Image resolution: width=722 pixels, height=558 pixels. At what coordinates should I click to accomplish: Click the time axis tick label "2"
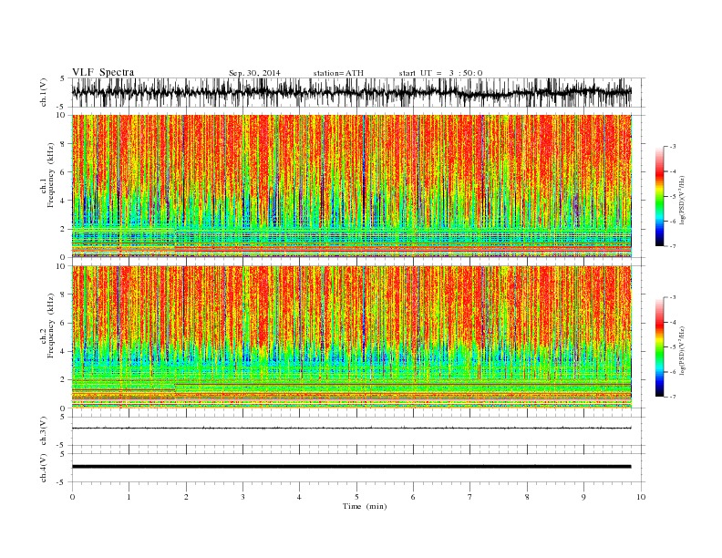(x=186, y=497)
